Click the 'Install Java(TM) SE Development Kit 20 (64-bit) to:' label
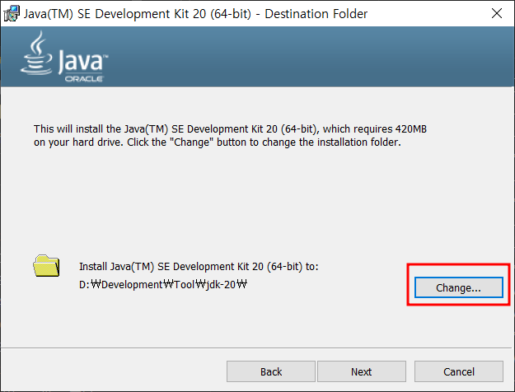 tap(199, 267)
